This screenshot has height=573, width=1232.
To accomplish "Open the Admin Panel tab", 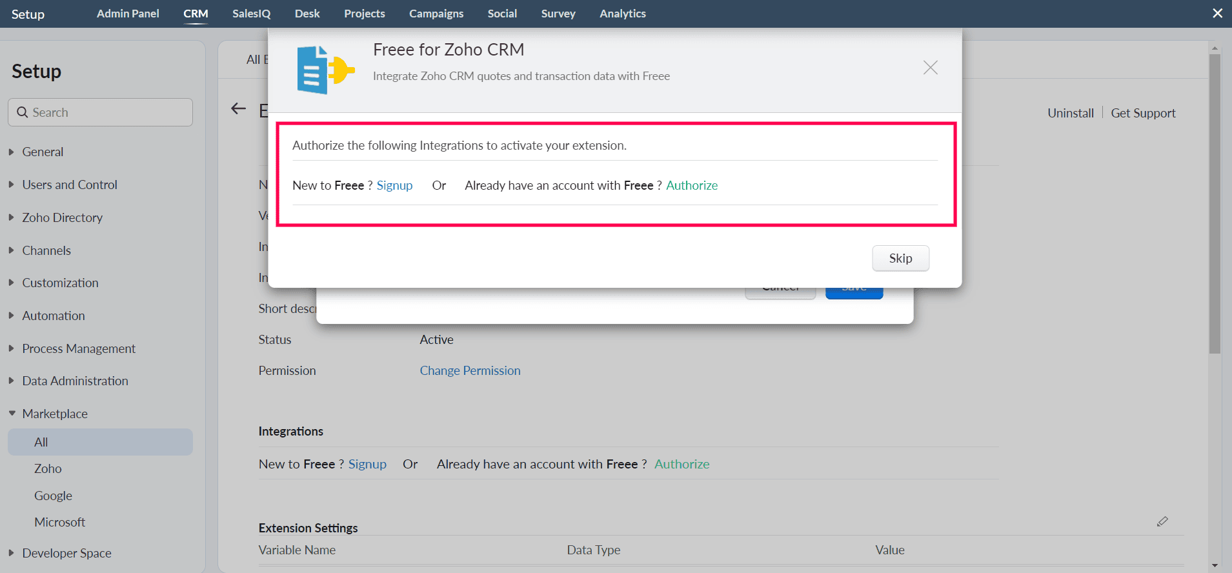I will [x=128, y=14].
